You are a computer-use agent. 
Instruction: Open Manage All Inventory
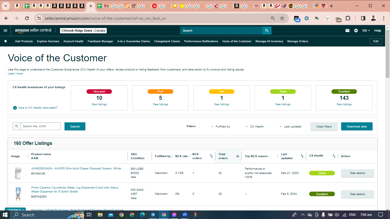pyautogui.click(x=269, y=41)
